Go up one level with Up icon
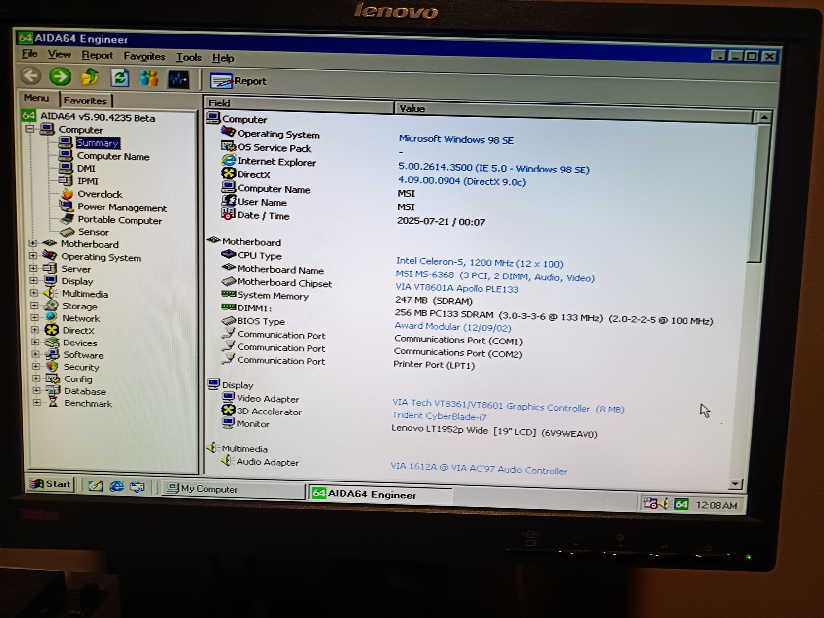This screenshot has width=824, height=618. 90,77
